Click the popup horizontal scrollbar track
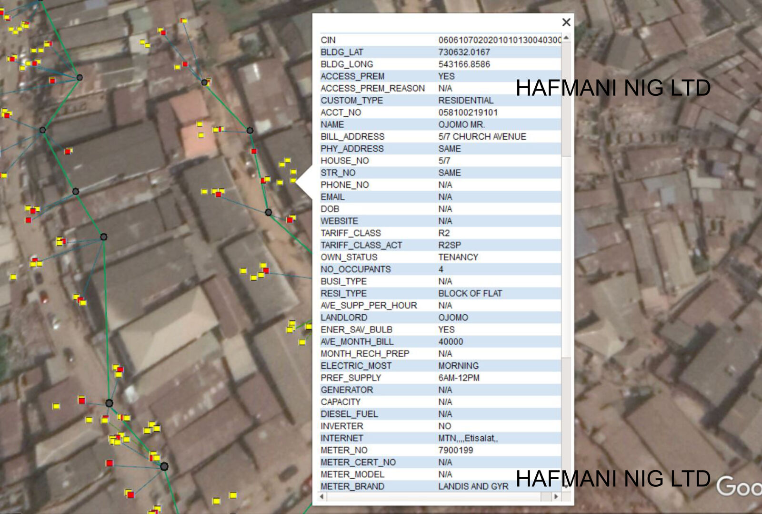Screen dimensions: 762x514 coord(439,496)
